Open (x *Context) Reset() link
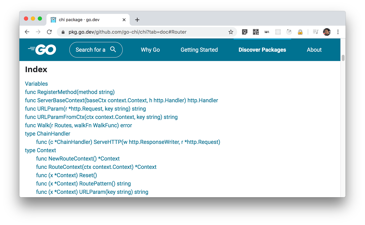 pos(66,175)
